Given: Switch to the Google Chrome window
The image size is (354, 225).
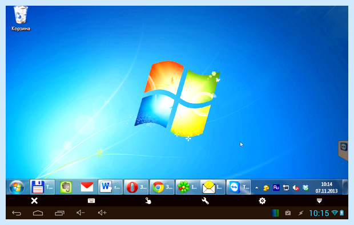Looking at the screenshot, I should click(x=162, y=187).
